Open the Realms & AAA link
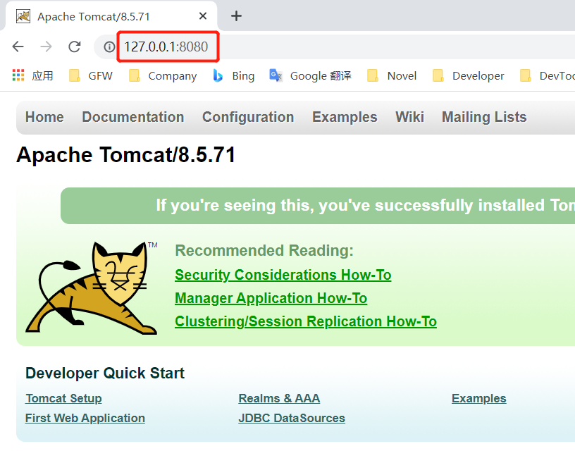575x451 pixels. pos(279,398)
